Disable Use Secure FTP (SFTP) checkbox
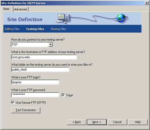This screenshot has width=150, height=130. pos(13,102)
